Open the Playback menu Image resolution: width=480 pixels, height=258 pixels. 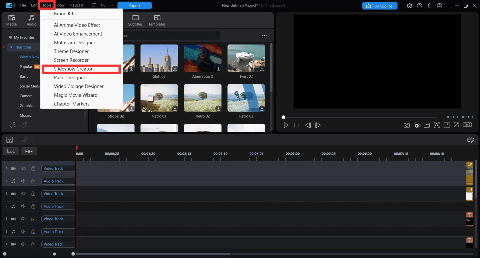tap(76, 5)
